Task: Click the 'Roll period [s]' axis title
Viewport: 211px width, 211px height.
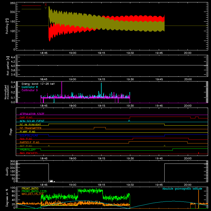Action: tap(8, 66)
